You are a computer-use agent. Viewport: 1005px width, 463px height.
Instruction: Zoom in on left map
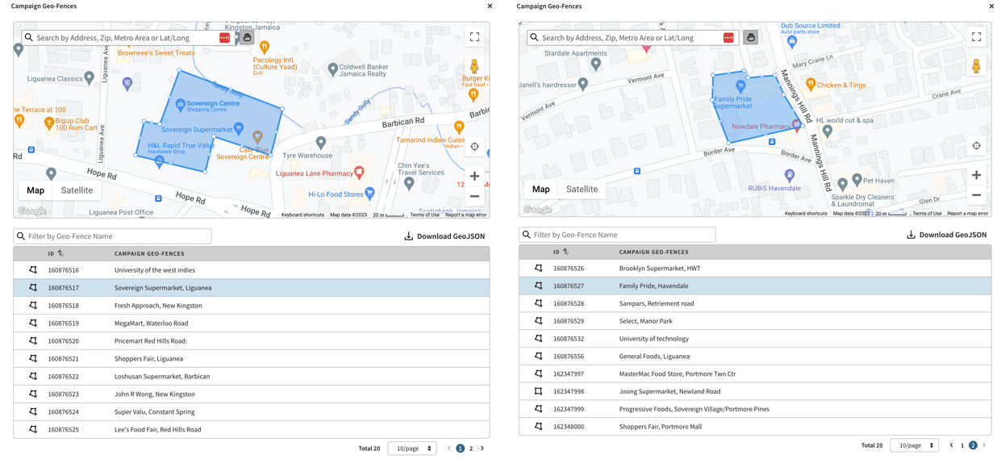tap(474, 176)
